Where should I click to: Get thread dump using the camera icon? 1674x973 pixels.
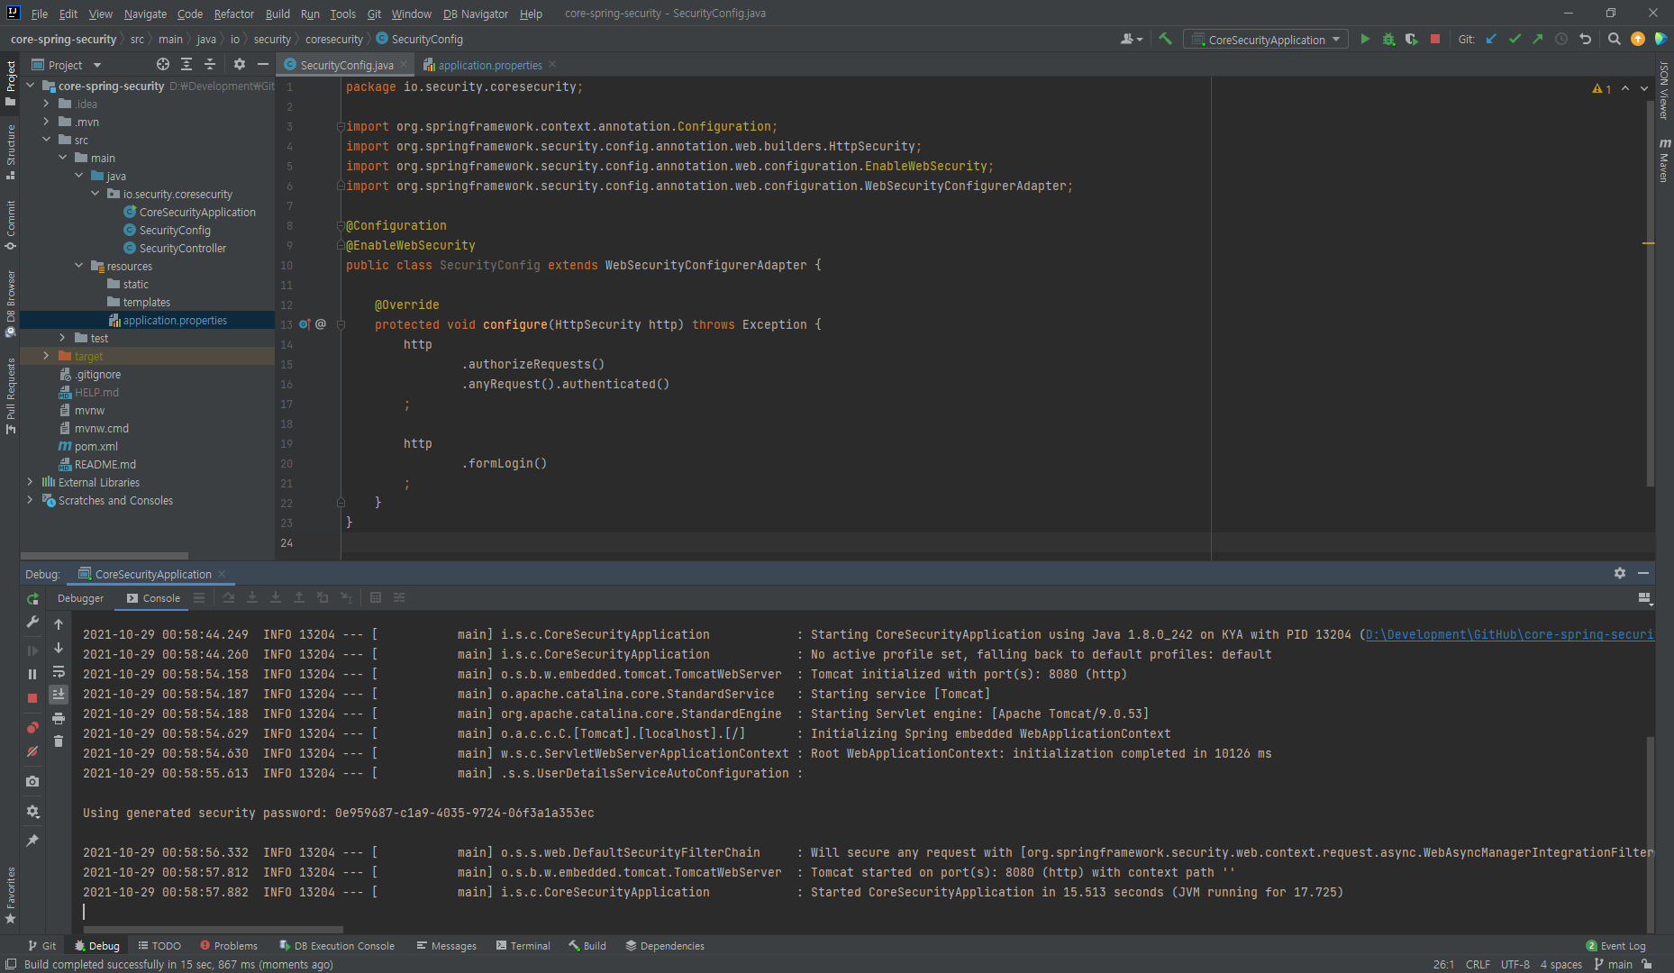click(32, 781)
